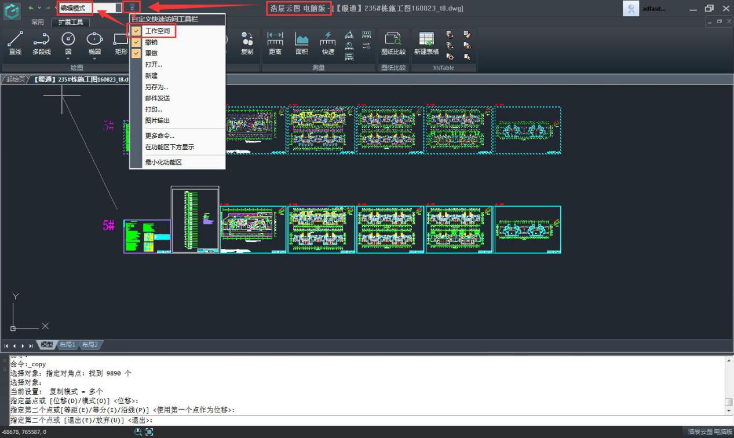Click the undo arrow in quick access bar
734x438 pixels.
click(x=31, y=8)
